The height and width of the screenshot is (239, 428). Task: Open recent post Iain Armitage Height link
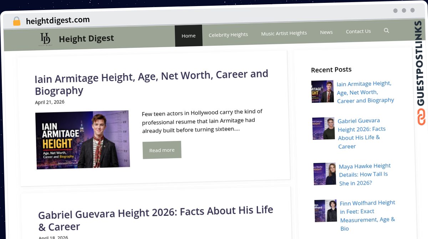[365, 92]
